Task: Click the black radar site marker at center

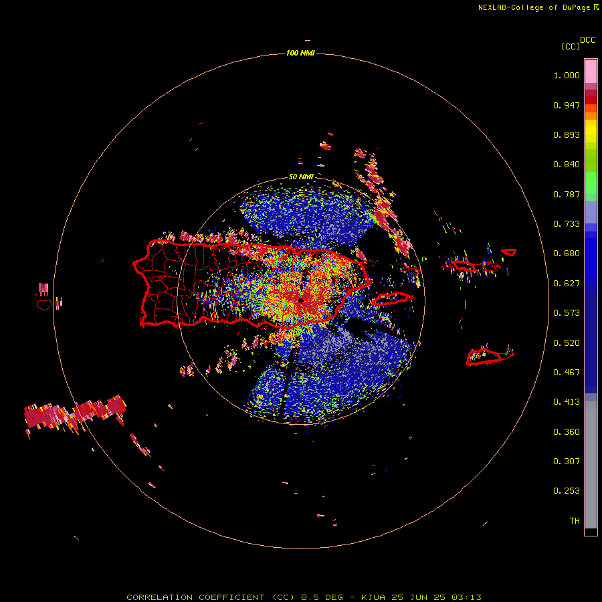Action: coord(301,300)
